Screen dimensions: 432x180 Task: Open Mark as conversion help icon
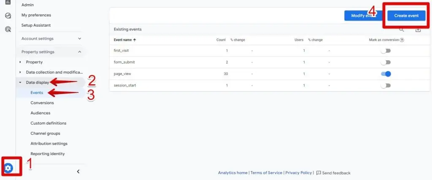[x=402, y=40]
